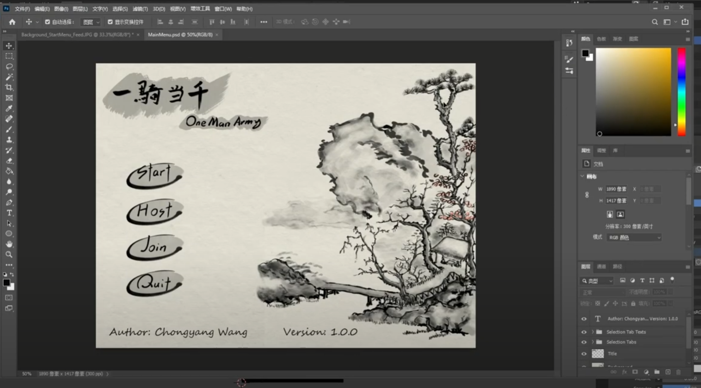The image size is (701, 388).
Task: Collapse the 画布 section
Action: coord(583,176)
